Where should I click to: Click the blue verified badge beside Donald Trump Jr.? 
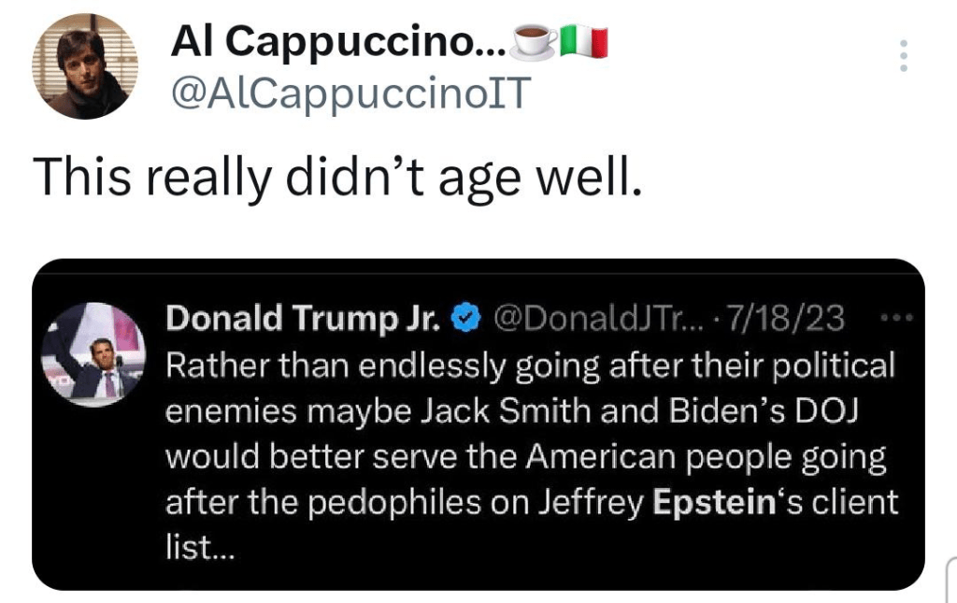click(463, 320)
